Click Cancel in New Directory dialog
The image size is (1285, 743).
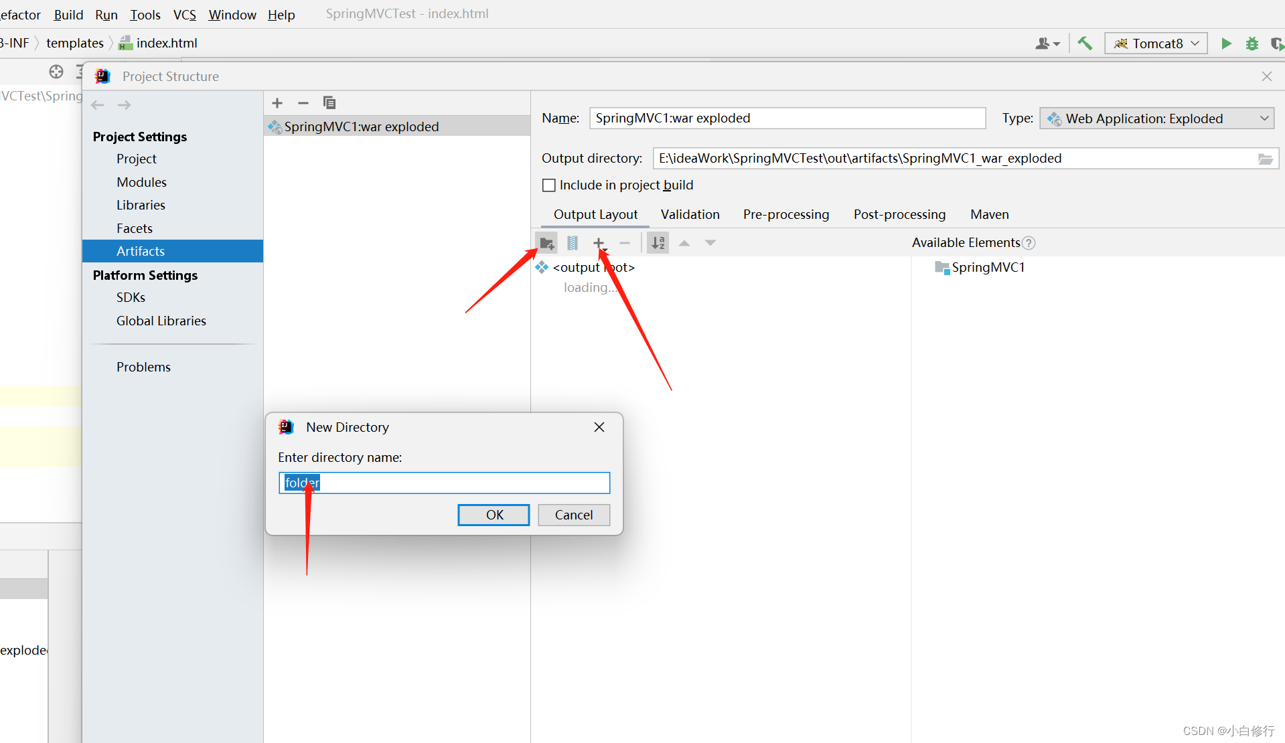tap(574, 515)
